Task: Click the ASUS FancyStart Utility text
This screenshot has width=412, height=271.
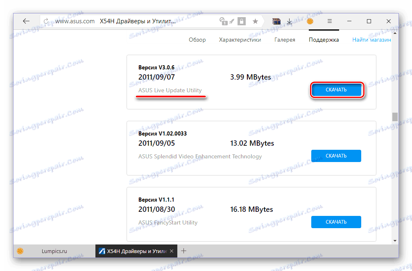Action: (168, 222)
